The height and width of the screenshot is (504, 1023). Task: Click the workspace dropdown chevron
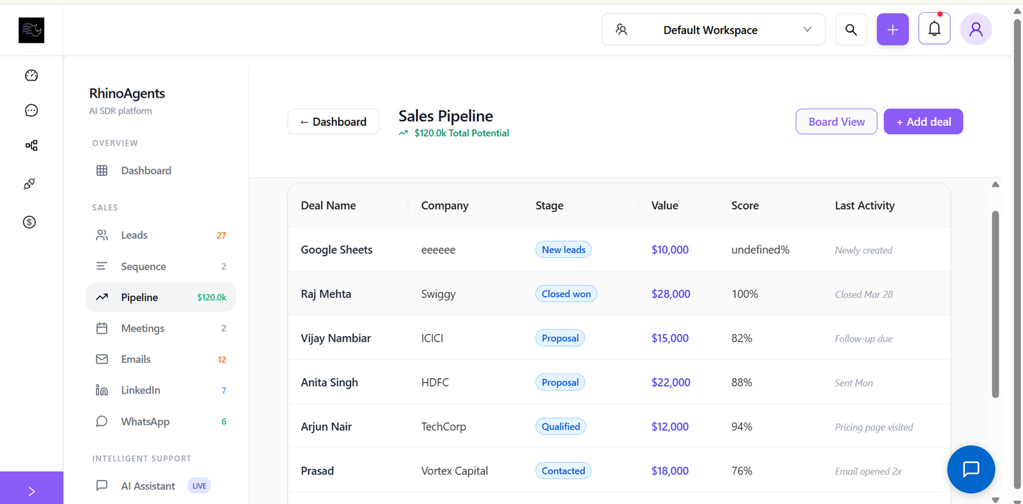pyautogui.click(x=808, y=29)
